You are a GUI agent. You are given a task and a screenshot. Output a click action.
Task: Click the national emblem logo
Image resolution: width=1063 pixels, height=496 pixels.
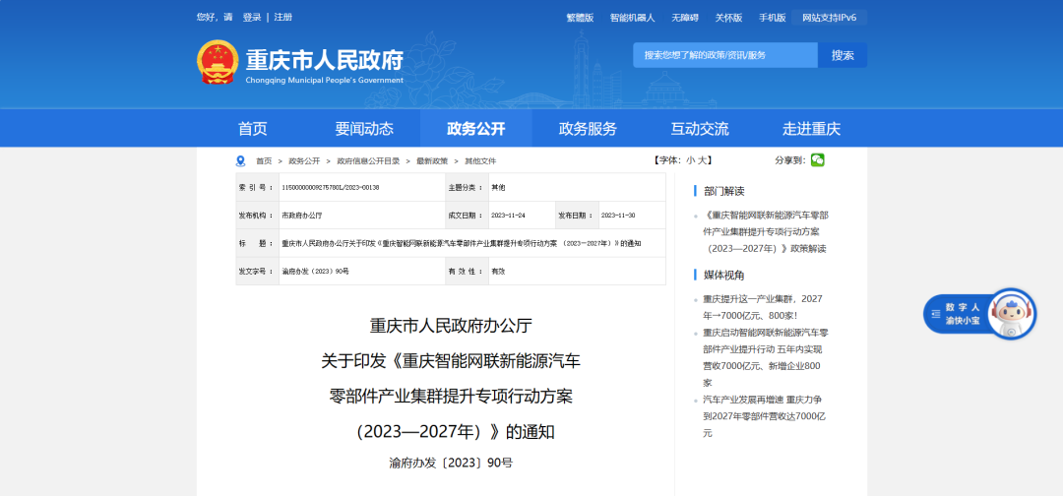(218, 62)
